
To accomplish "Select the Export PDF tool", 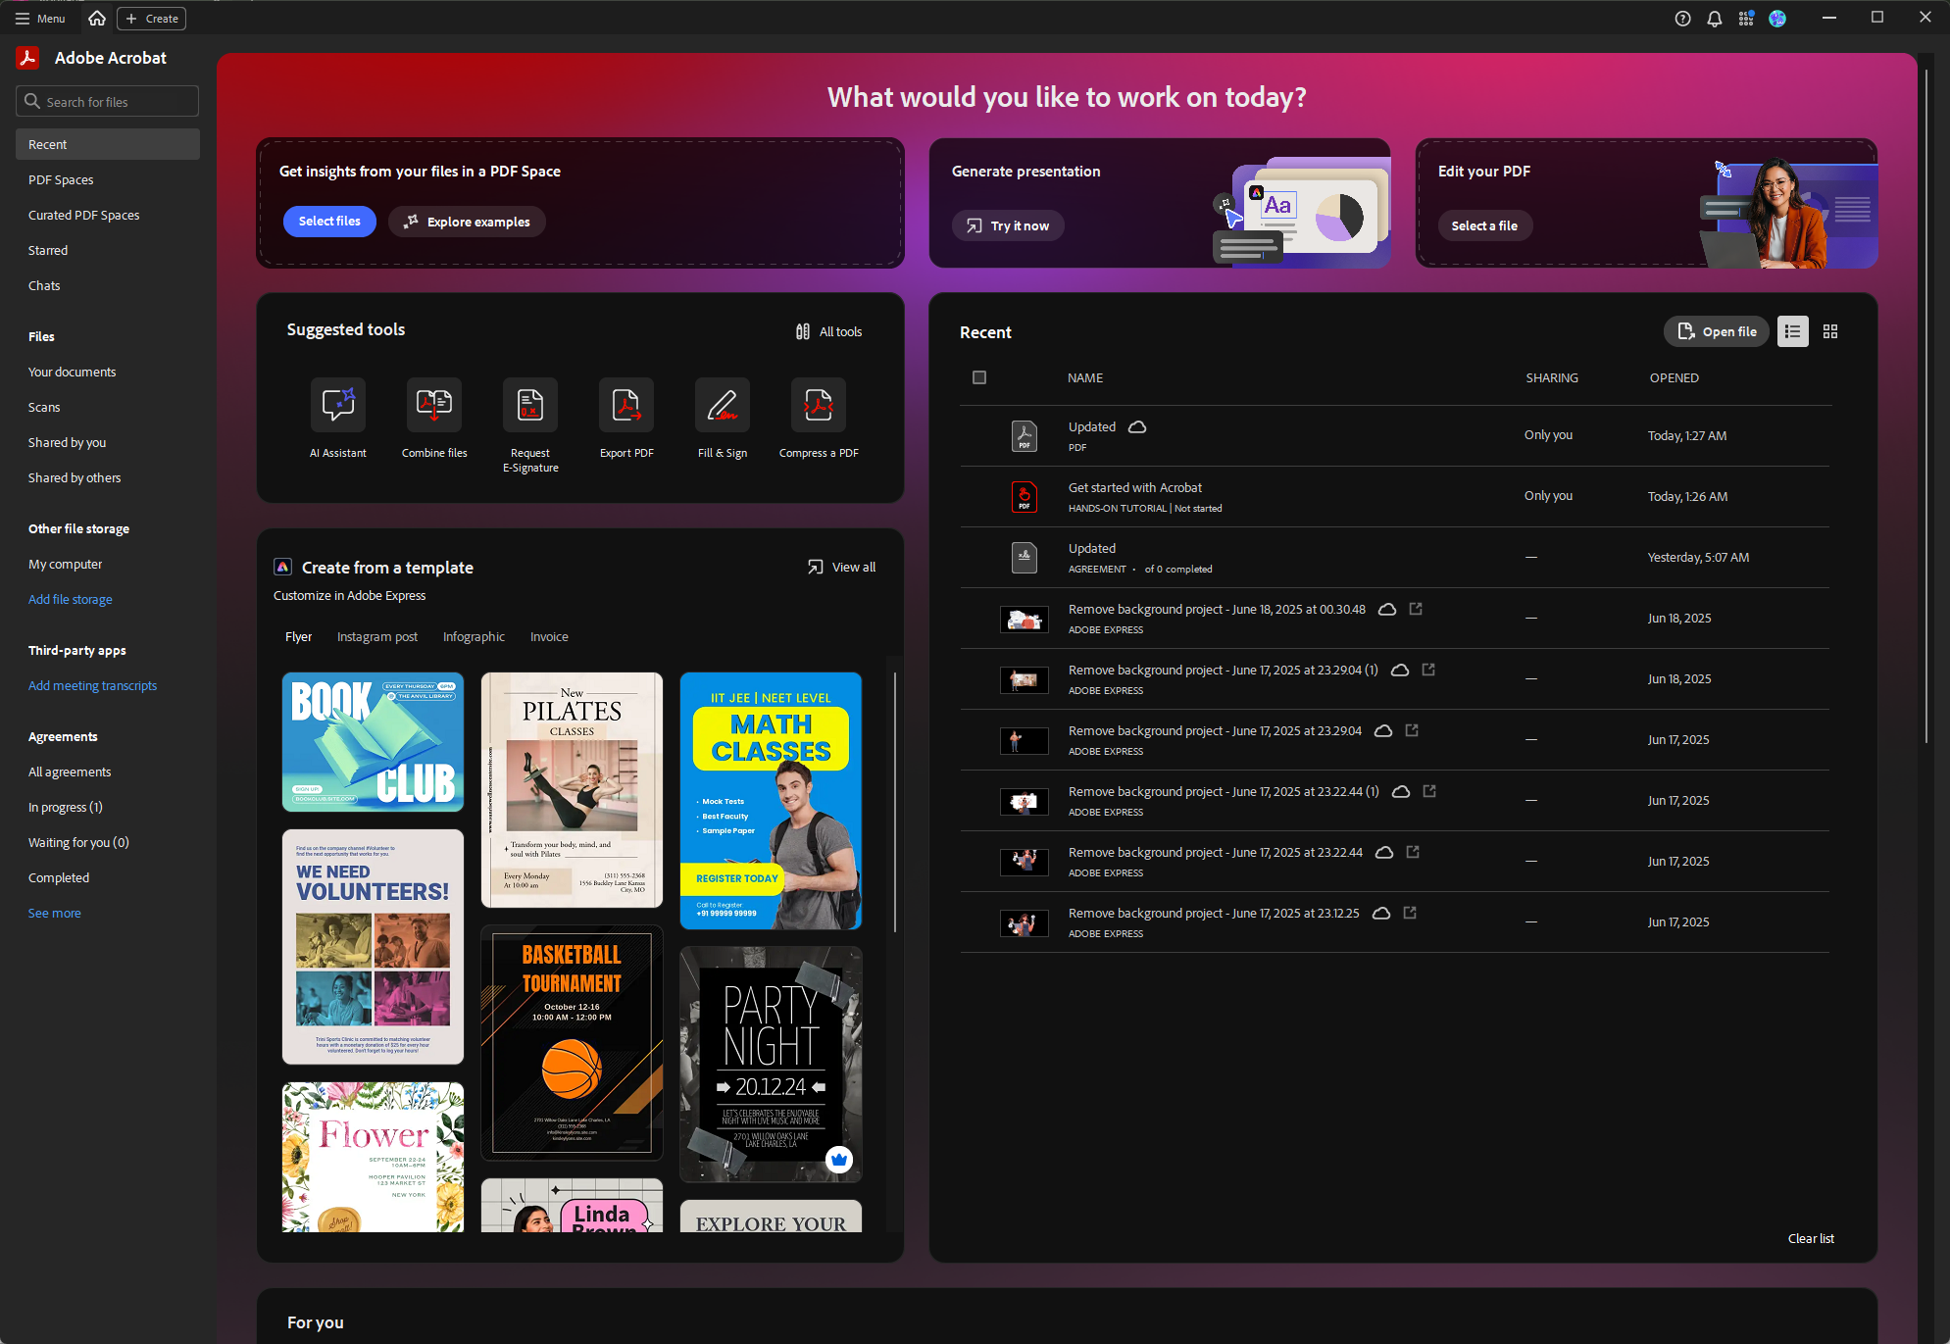I will 626,406.
